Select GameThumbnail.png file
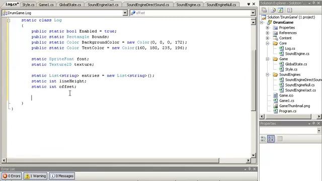322x181 pixels. pyautogui.click(x=294, y=106)
